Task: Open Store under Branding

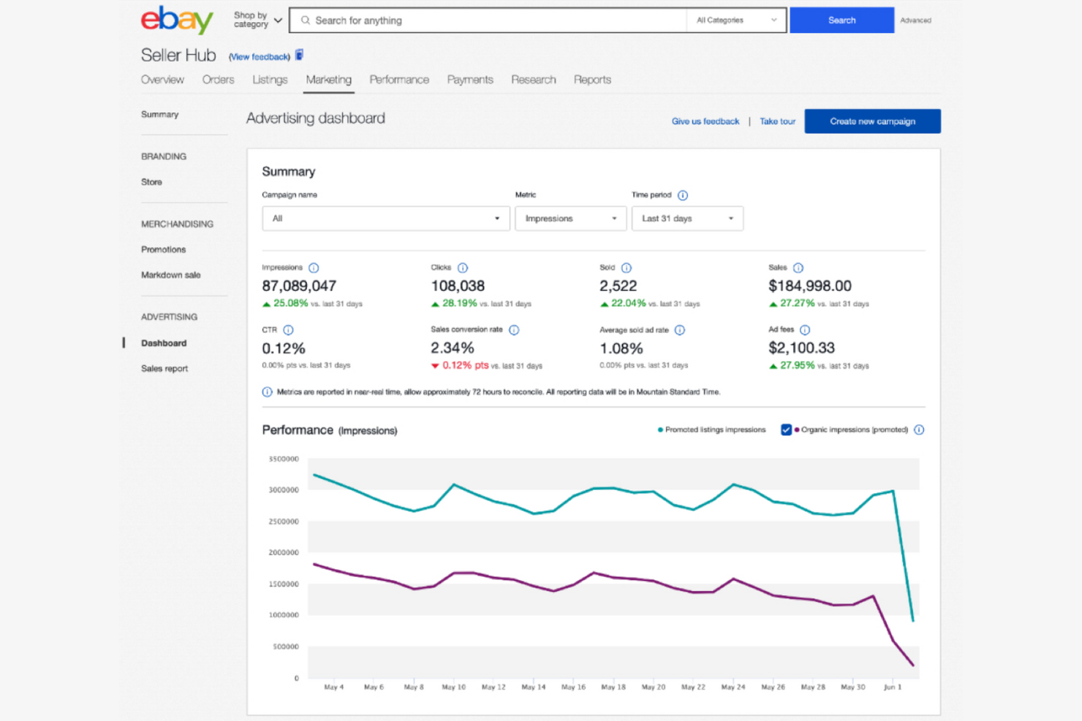Action: 151,182
